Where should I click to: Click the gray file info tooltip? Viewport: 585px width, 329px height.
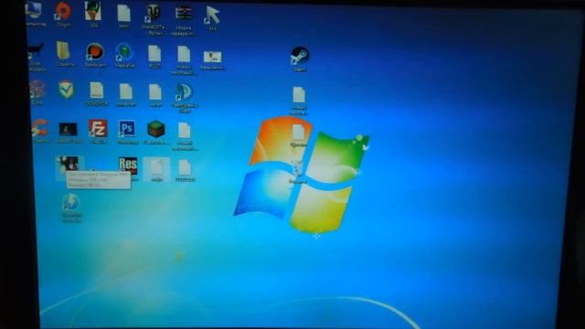[99, 180]
